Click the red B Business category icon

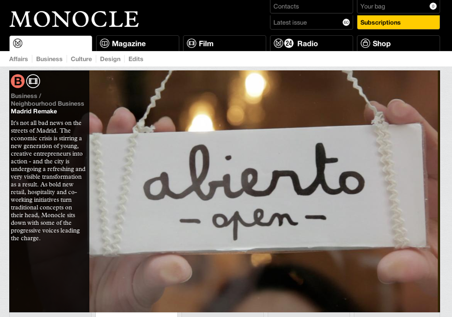point(18,81)
